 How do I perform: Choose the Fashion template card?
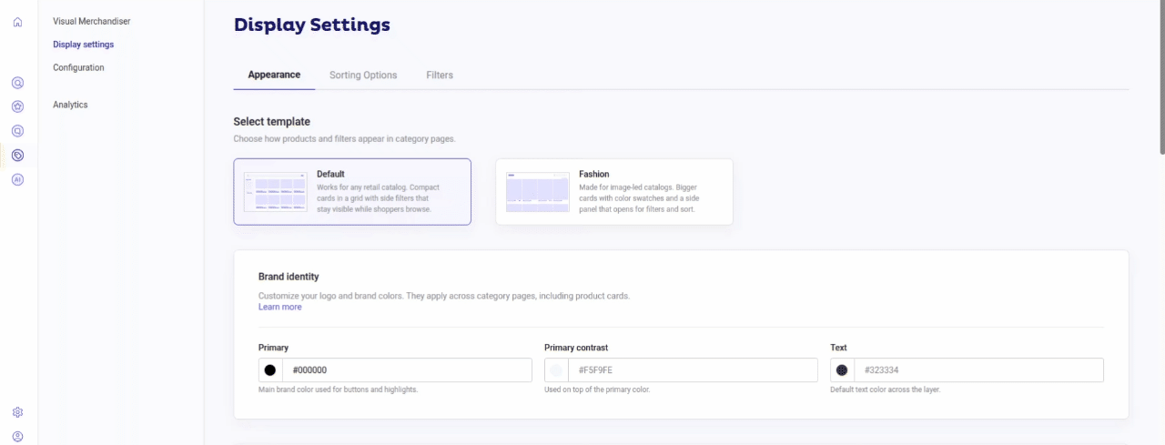click(614, 192)
